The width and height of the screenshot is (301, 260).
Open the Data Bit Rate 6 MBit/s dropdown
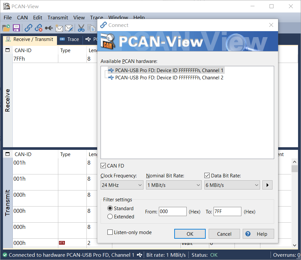(232, 185)
